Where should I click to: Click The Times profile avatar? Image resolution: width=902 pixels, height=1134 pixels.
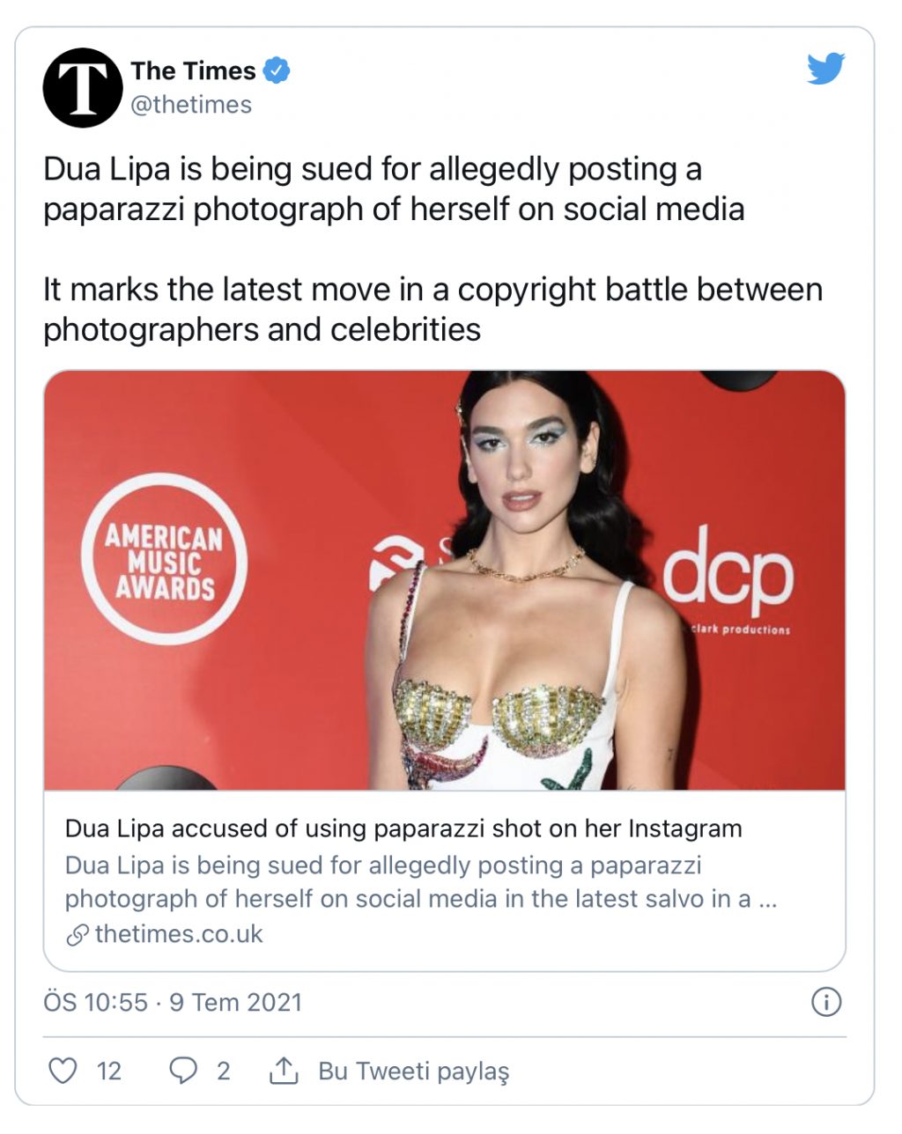(83, 87)
